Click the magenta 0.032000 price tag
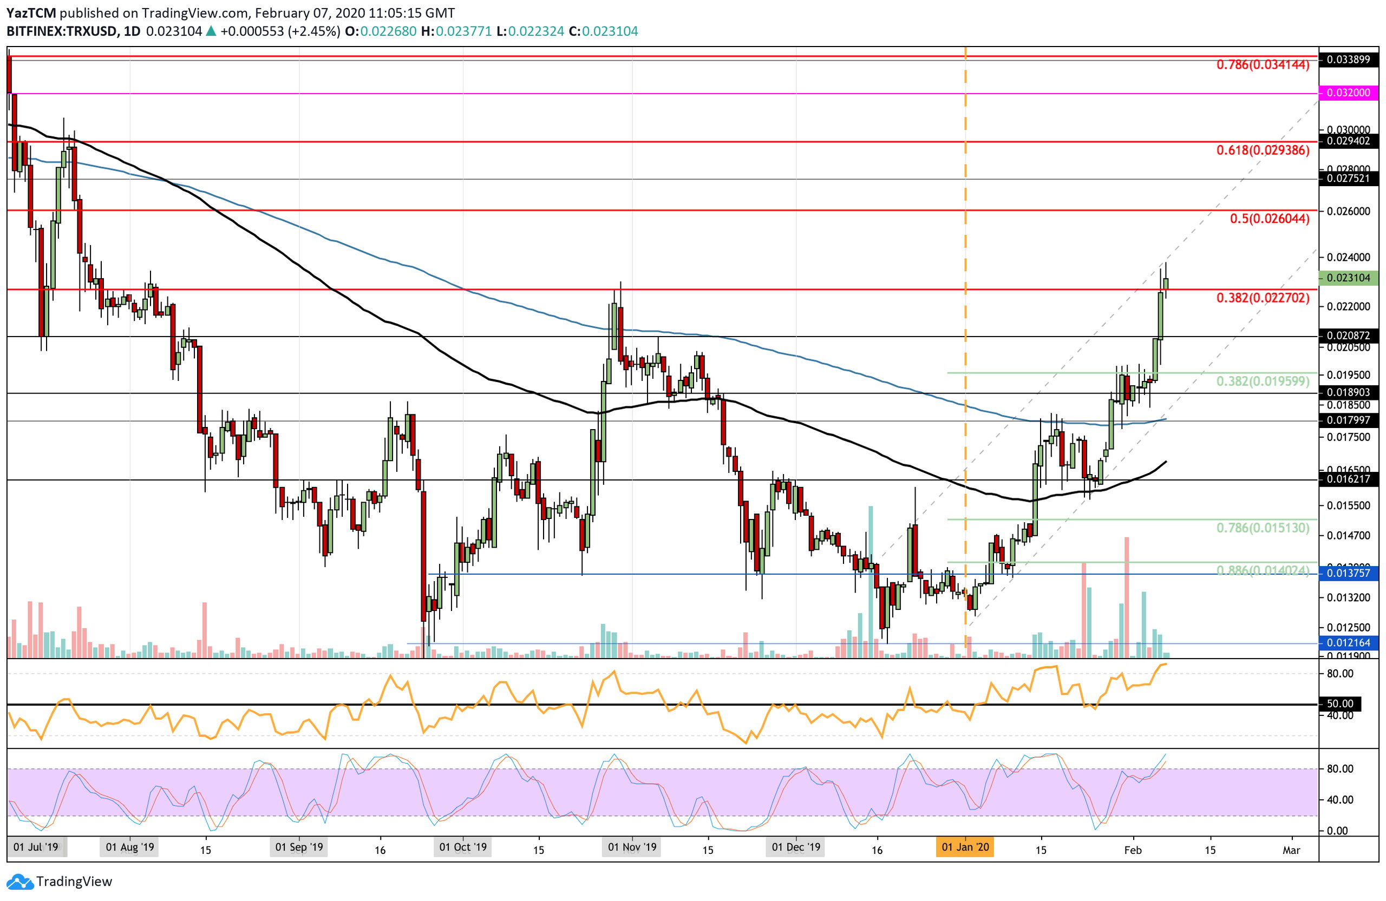Screen dimensions: 1386x901 1349,93
